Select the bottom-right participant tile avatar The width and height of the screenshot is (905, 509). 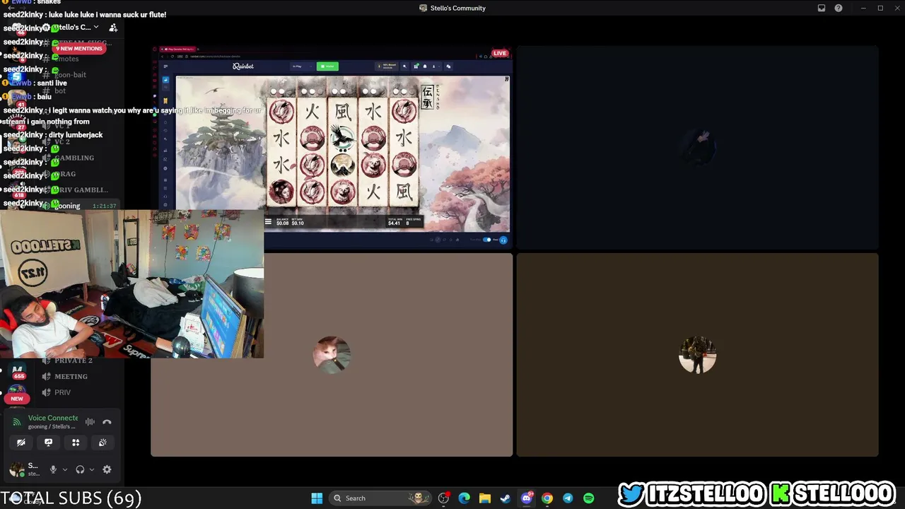pos(697,355)
